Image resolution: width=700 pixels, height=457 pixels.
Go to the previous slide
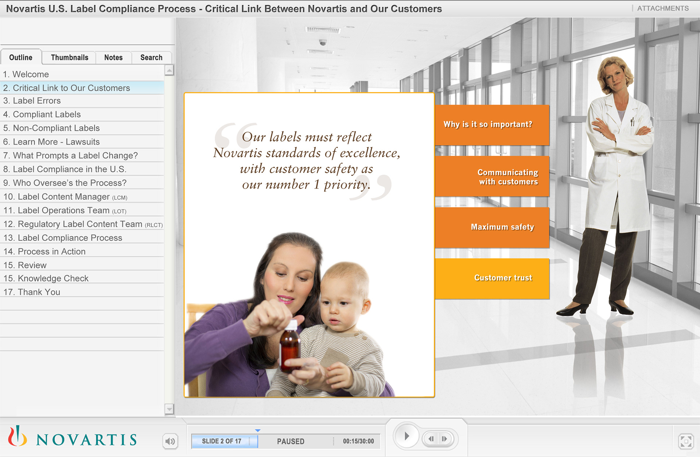click(x=431, y=439)
